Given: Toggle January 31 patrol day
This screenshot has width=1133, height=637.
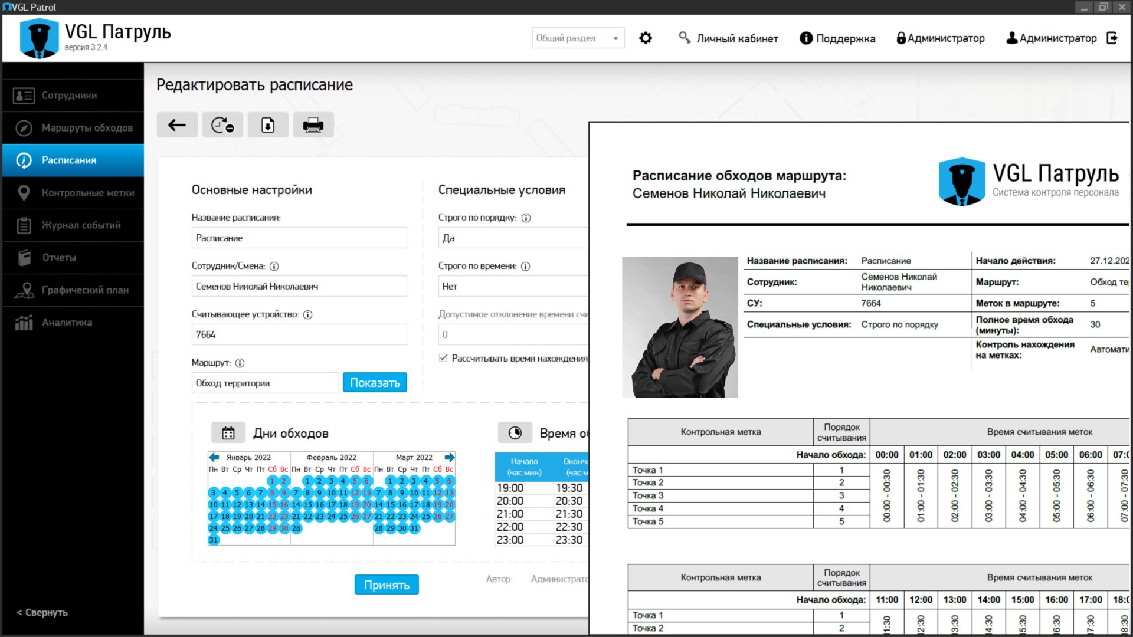Looking at the screenshot, I should pos(214,540).
